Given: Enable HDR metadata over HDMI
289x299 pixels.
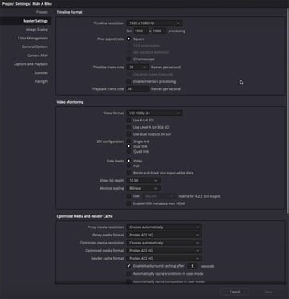Looking at the screenshot, I should click(x=128, y=203).
